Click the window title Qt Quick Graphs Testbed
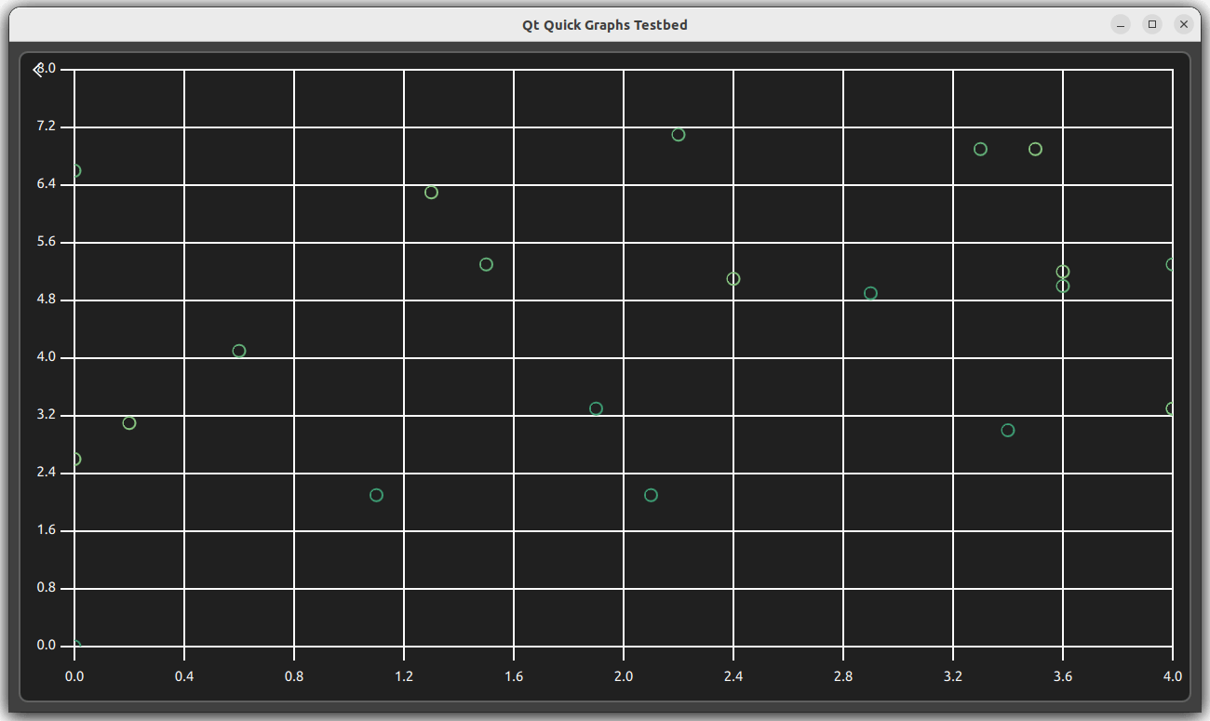The height and width of the screenshot is (721, 1210). pos(605,25)
